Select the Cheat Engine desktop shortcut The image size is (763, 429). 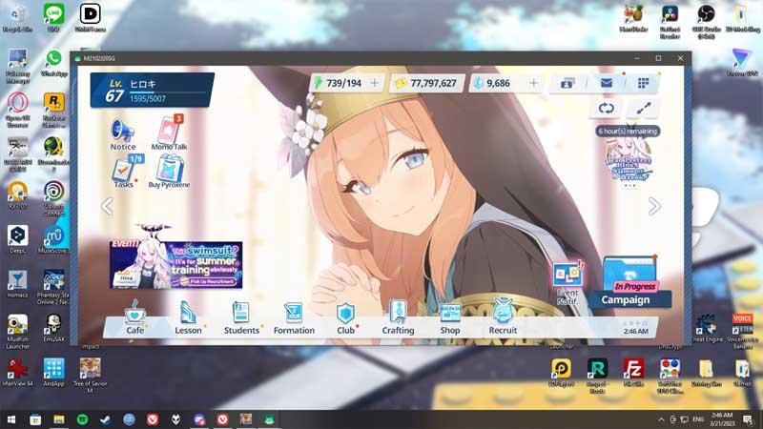pyautogui.click(x=707, y=329)
